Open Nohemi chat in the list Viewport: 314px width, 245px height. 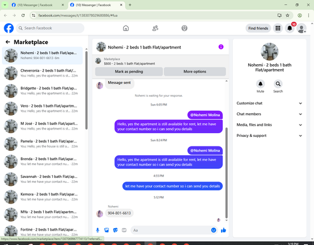tap(42, 55)
